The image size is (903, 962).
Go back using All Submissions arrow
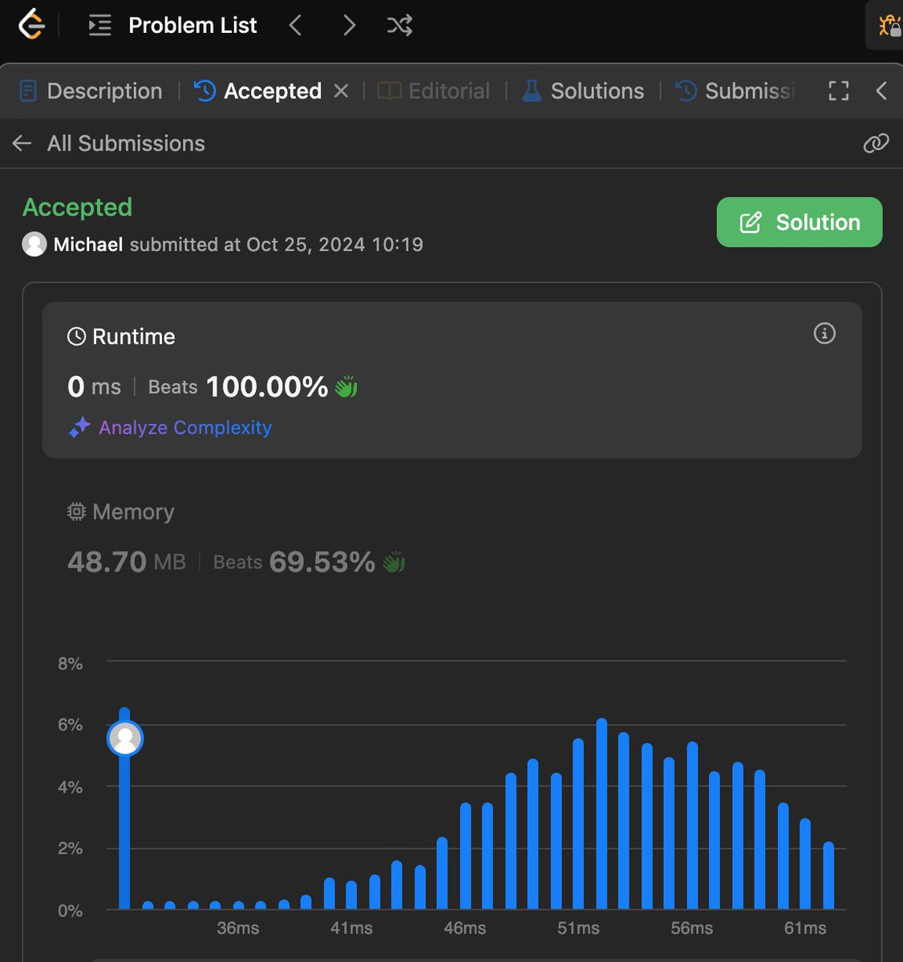(21, 143)
